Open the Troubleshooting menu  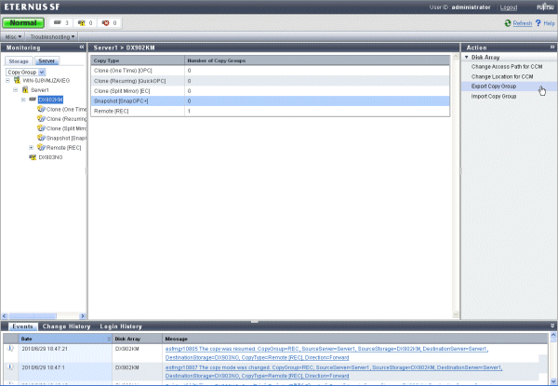point(52,36)
